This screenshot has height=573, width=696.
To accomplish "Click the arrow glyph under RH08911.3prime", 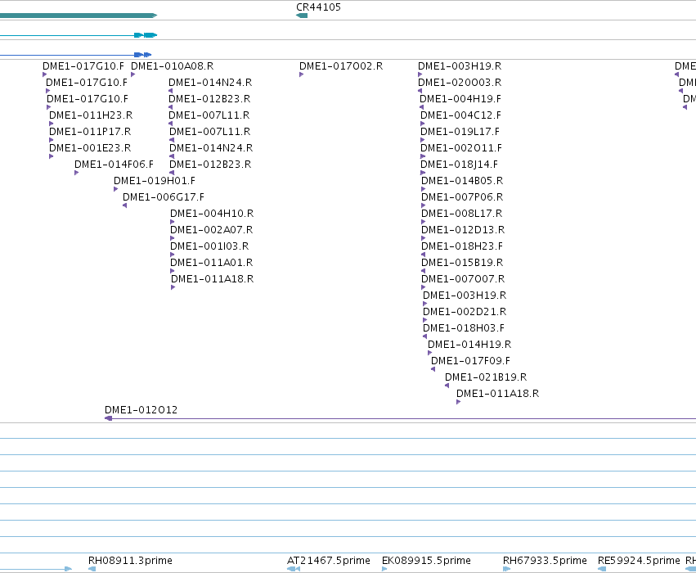I will (92, 569).
